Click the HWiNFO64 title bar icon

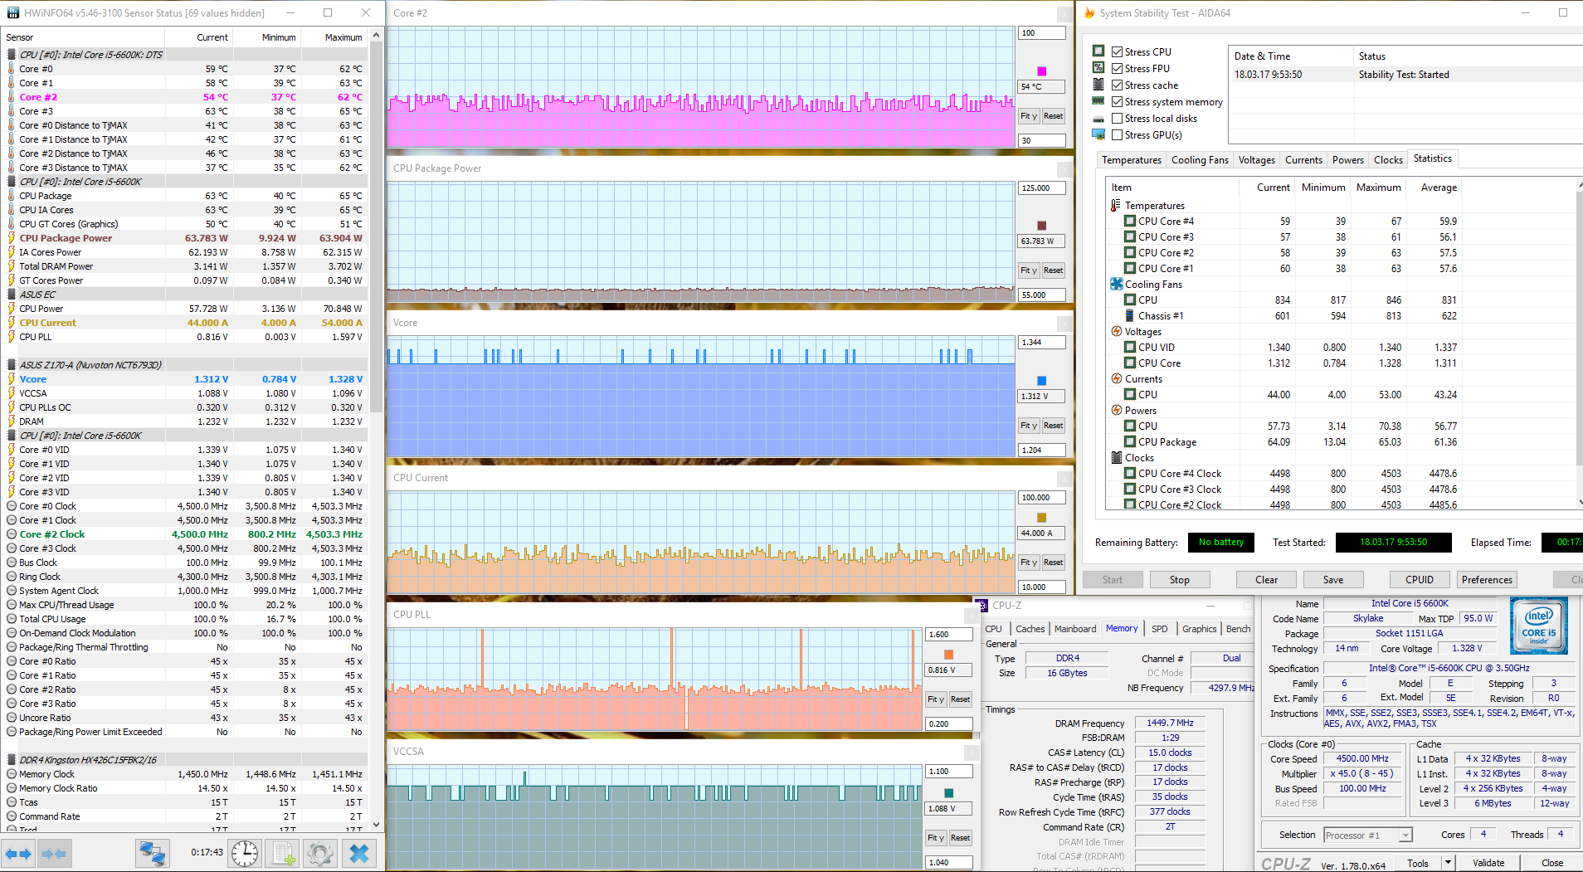13,12
